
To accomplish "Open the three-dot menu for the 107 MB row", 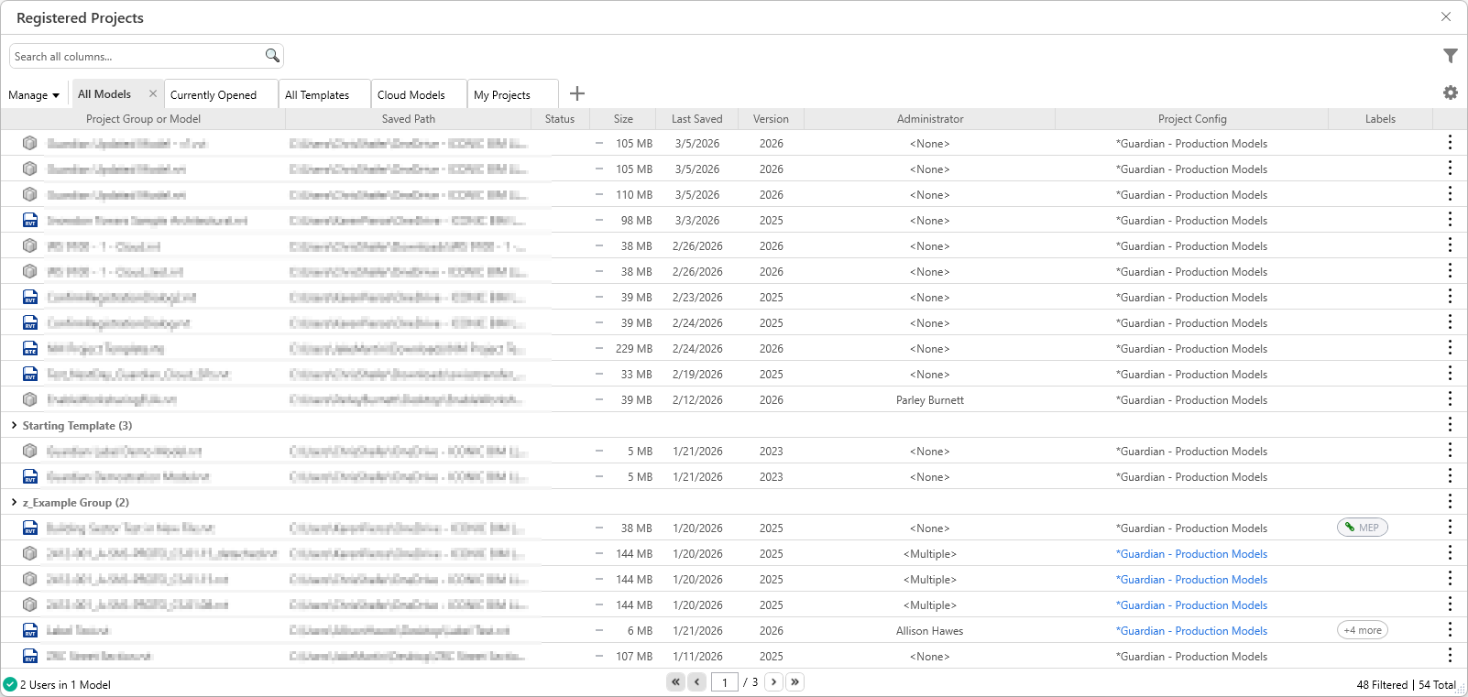I will point(1450,656).
